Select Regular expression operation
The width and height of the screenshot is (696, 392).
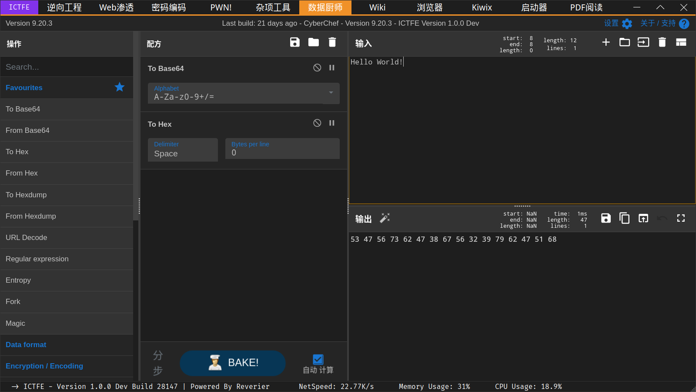67,259
